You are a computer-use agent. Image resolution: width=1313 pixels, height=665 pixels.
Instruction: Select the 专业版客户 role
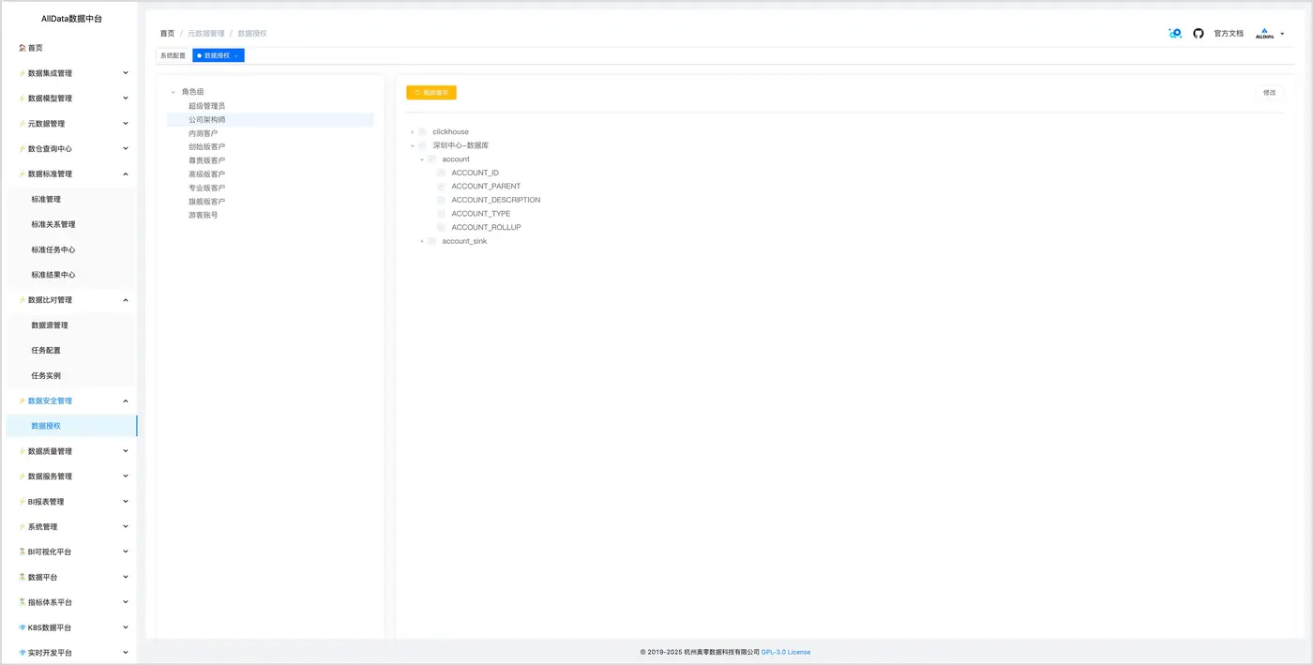tap(206, 188)
